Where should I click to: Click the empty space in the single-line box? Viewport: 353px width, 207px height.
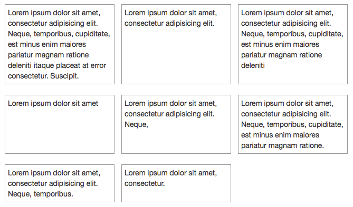[60, 132]
